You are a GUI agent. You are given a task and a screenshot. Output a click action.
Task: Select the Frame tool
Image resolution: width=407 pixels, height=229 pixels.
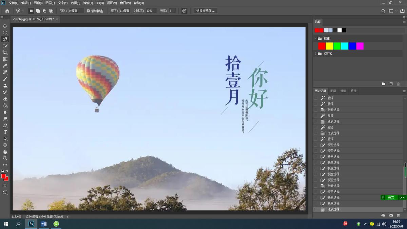click(5, 59)
